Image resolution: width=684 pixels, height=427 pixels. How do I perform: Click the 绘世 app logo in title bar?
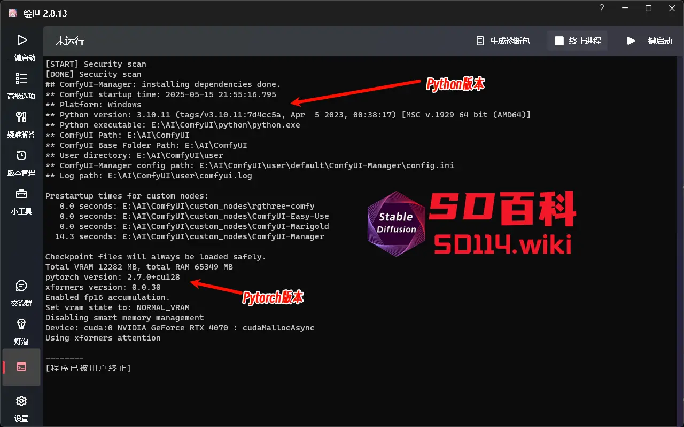click(x=13, y=13)
